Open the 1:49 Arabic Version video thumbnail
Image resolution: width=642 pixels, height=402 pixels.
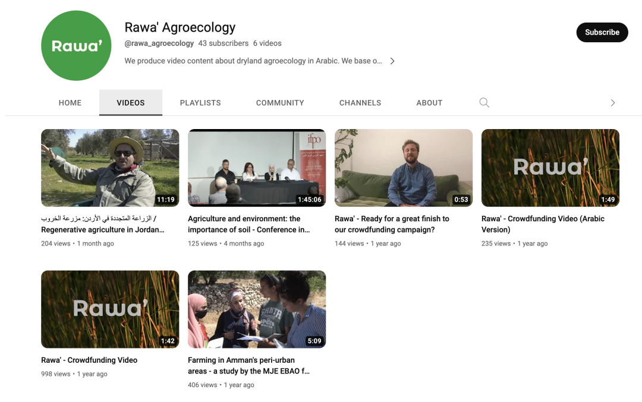(550, 168)
